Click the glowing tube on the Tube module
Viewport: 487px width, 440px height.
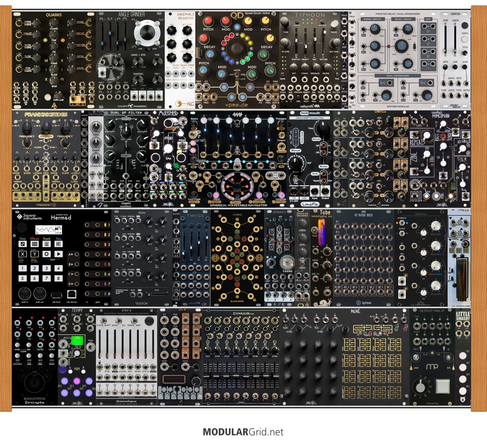(321, 231)
